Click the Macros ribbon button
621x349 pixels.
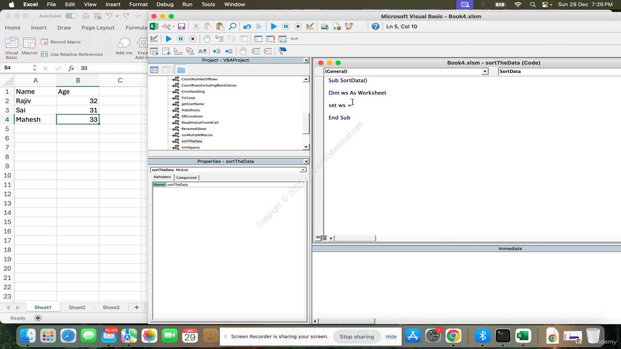point(29,47)
